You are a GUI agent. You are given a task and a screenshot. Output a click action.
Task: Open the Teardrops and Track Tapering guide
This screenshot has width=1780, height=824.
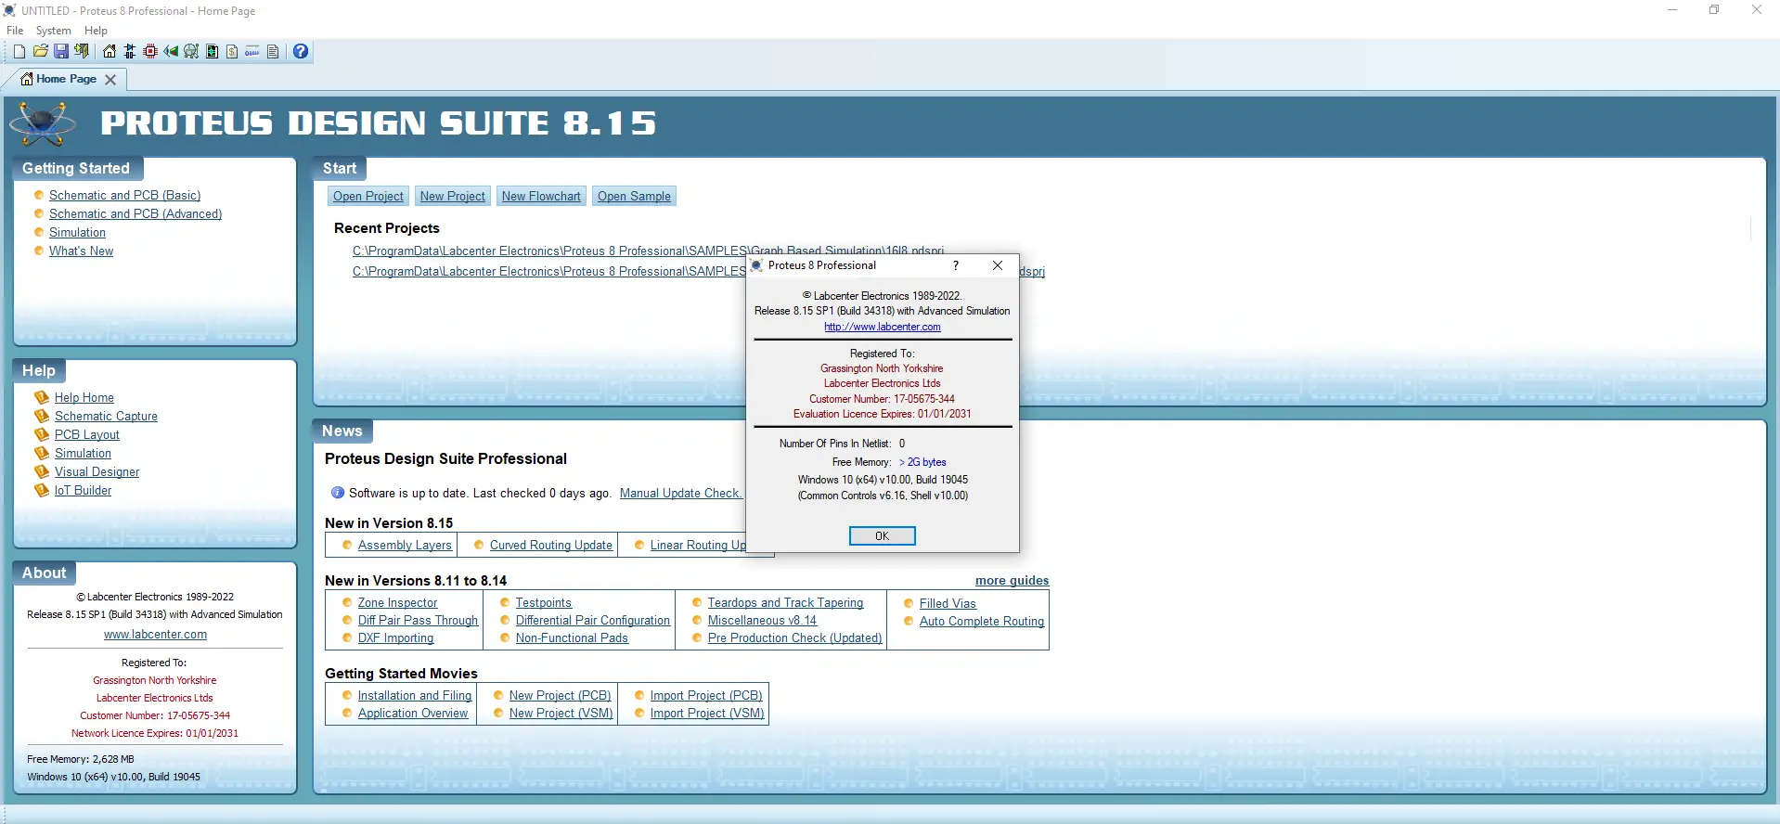tap(785, 602)
